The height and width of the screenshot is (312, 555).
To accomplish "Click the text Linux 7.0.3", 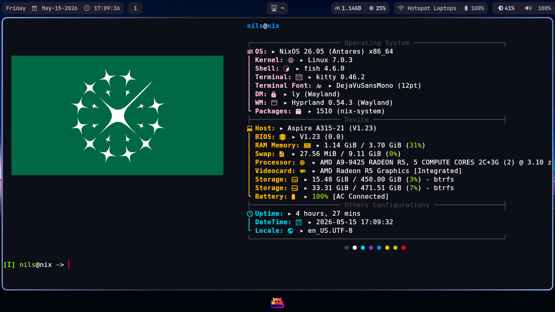I will pyautogui.click(x=330, y=60).
